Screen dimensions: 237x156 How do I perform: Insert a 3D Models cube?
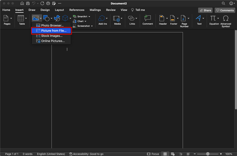pyautogui.click(x=65, y=18)
